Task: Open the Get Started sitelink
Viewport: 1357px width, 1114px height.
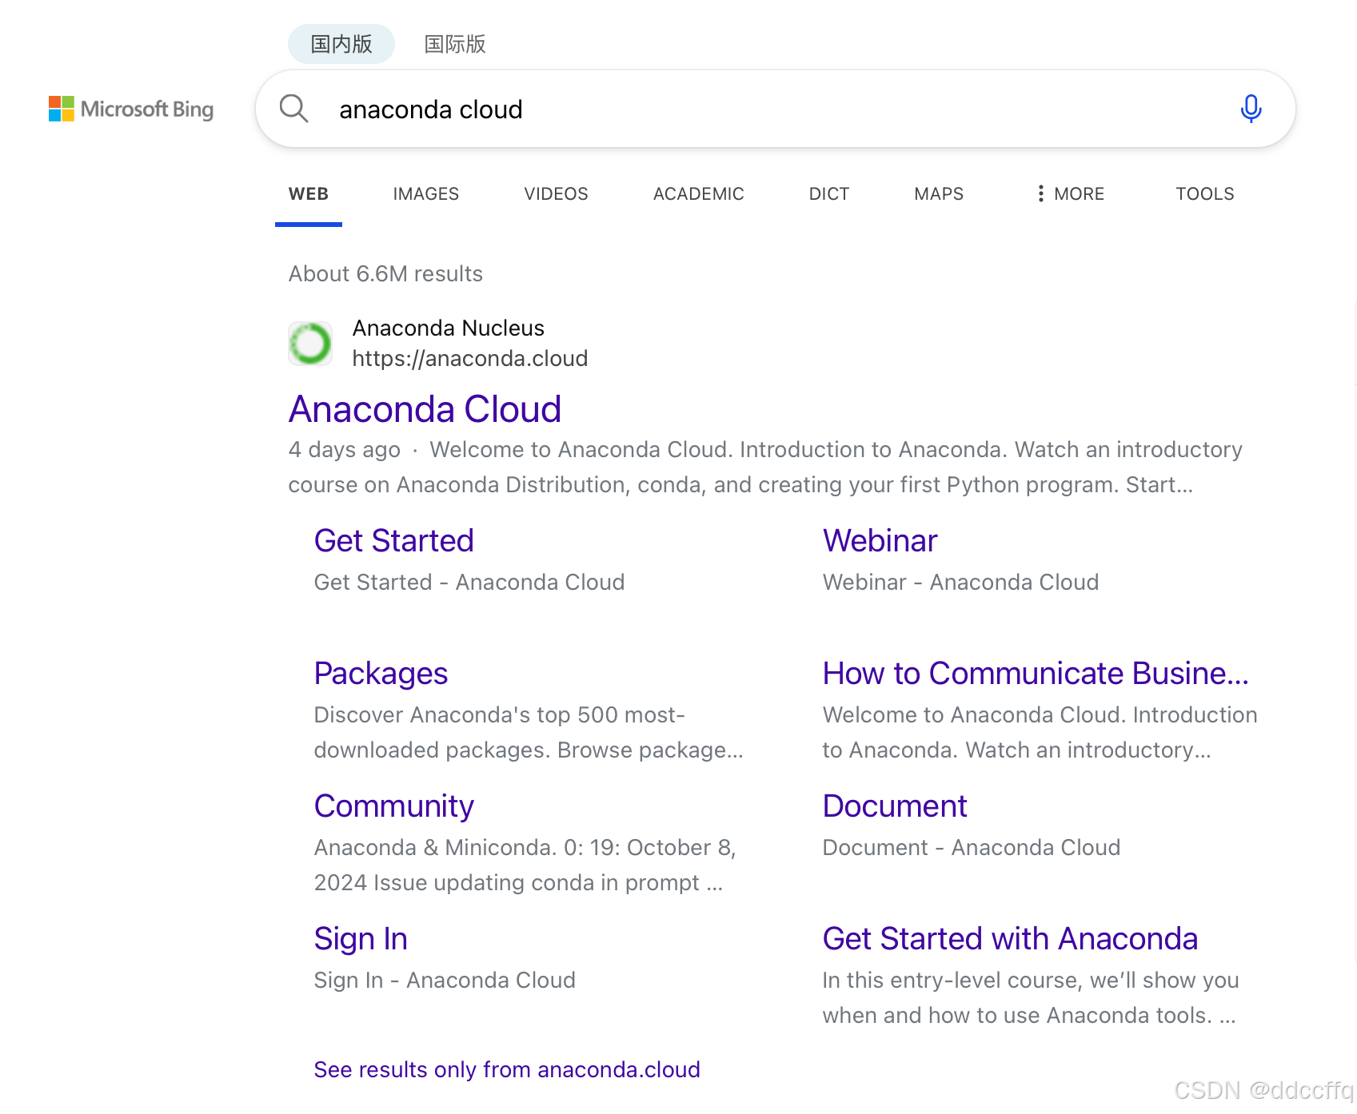Action: [394, 541]
